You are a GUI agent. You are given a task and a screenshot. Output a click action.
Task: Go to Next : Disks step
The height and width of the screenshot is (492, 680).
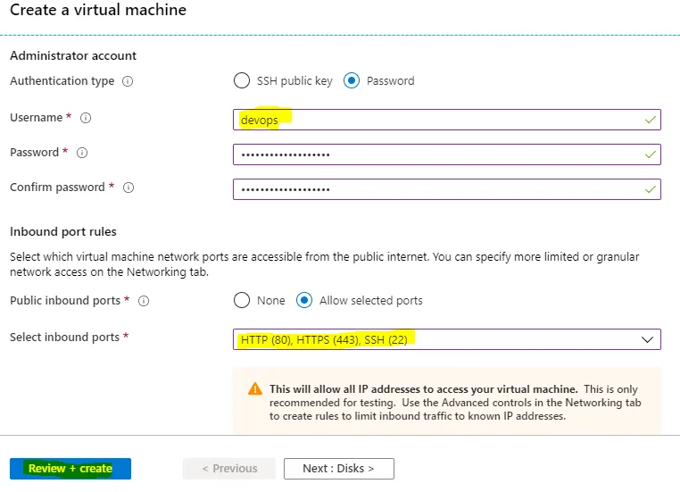[x=339, y=469]
